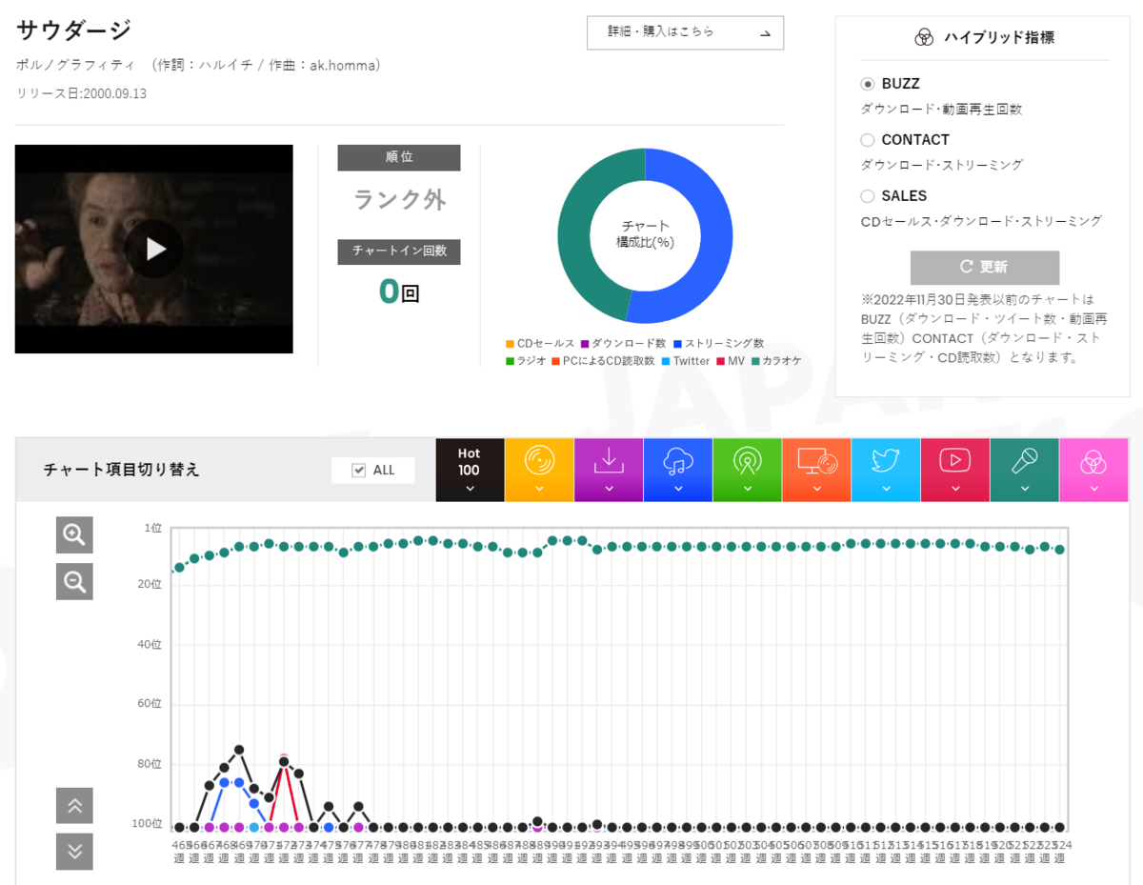This screenshot has height=885, width=1143.
Task: Select the red MV video chart tab
Action: coord(955,470)
